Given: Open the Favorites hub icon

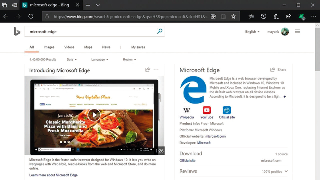Looking at the screenshot, I should (251, 16).
